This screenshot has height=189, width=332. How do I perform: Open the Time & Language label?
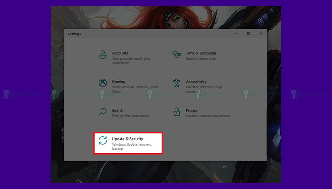[x=201, y=53]
